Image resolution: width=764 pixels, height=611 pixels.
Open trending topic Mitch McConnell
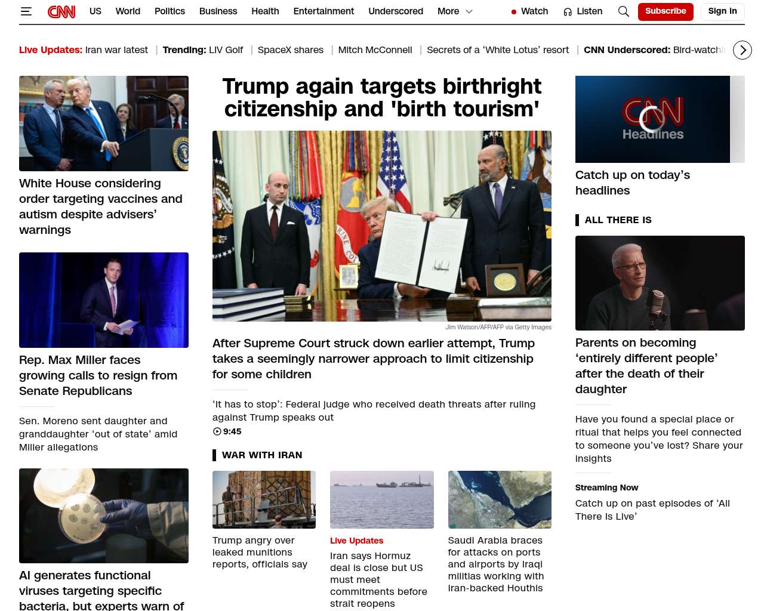pyautogui.click(x=375, y=50)
